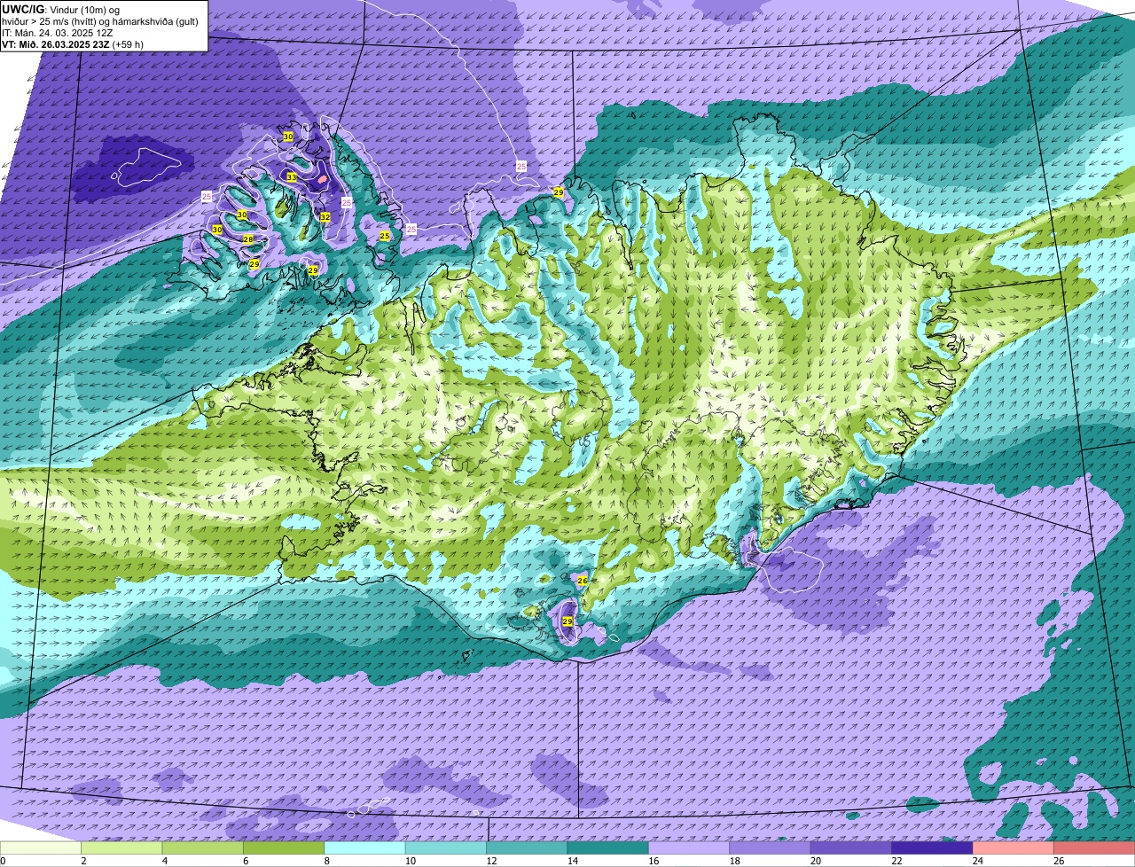
Task: Select the valid time 'VT: Mið. 26.03.2025 23Z (+59 h)'
Action: click(x=73, y=43)
